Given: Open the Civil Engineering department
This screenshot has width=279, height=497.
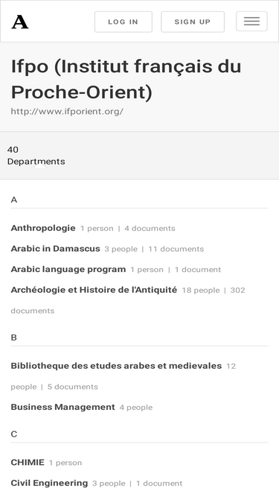Looking at the screenshot, I should [49, 483].
